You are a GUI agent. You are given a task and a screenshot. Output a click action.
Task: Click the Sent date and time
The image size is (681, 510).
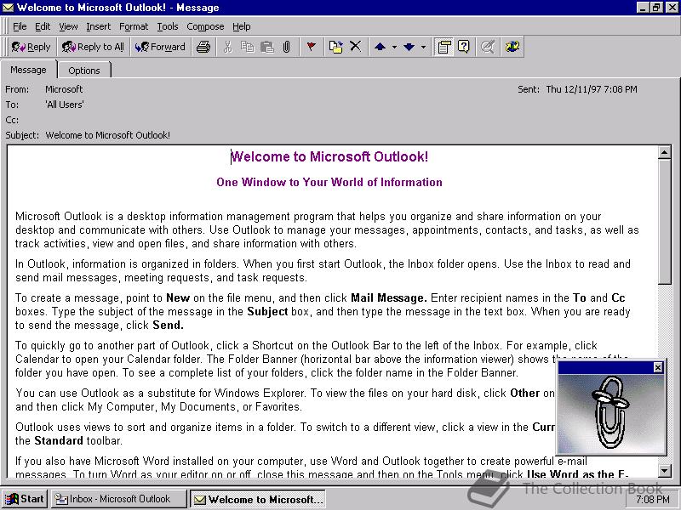(592, 89)
